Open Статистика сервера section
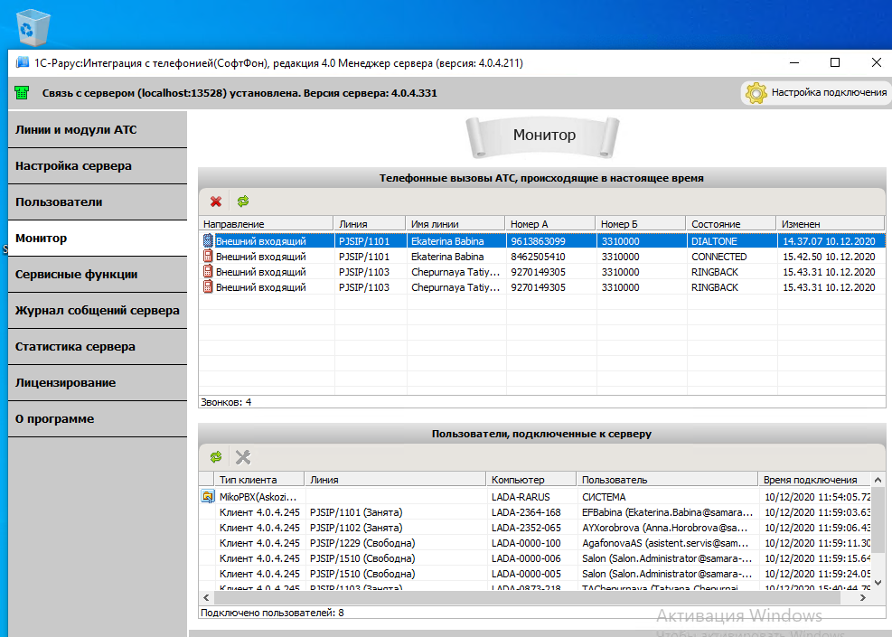 click(98, 346)
